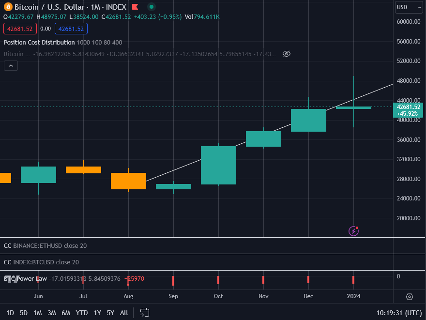The height and width of the screenshot is (320, 426).
Task: Open the Go to date calendar icon
Action: tap(144, 313)
